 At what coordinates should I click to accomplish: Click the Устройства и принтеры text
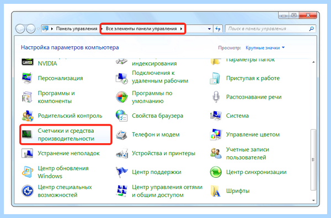(163, 153)
